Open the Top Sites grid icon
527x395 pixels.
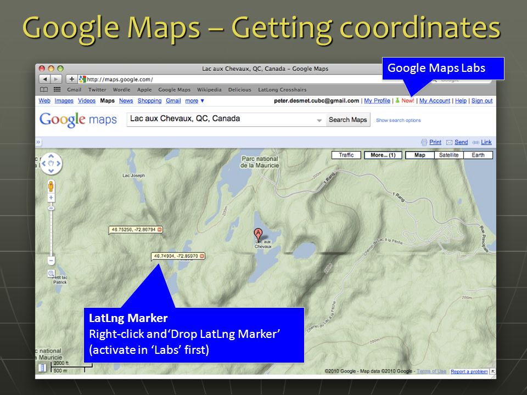coord(57,89)
